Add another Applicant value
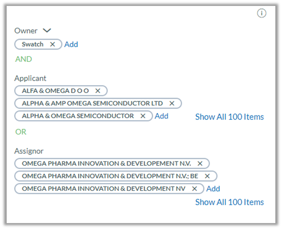 click(162, 116)
